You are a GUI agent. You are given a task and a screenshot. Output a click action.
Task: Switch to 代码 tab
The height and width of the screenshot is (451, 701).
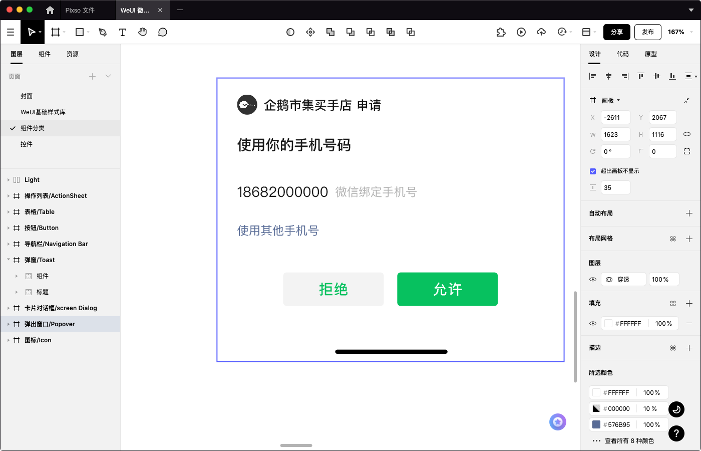(x=623, y=54)
